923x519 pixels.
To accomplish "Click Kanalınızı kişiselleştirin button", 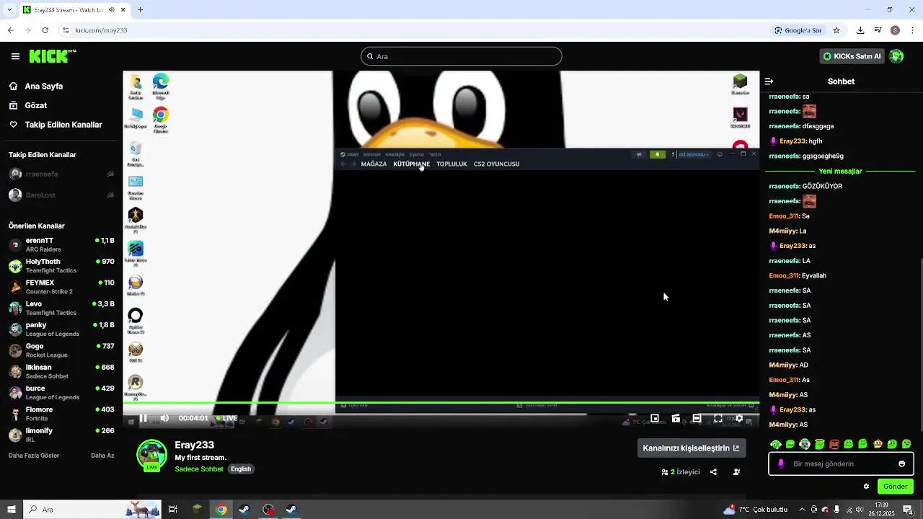I will pyautogui.click(x=691, y=448).
